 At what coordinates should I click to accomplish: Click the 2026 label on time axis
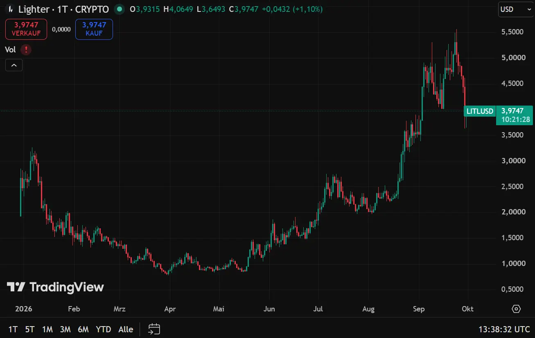[x=24, y=309]
